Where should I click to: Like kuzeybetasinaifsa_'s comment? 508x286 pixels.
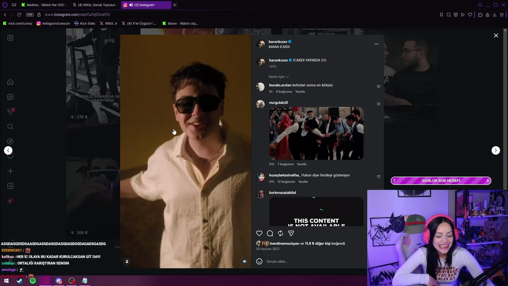tap(378, 176)
